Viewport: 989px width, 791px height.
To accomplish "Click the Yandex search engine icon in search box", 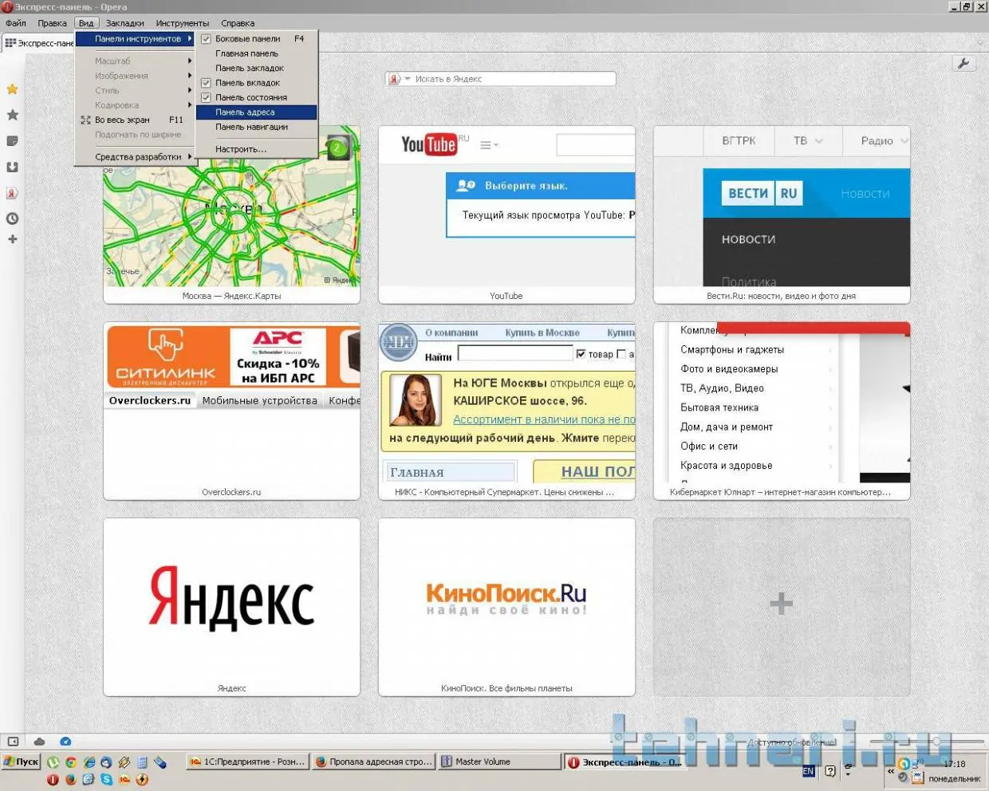I will [x=394, y=79].
